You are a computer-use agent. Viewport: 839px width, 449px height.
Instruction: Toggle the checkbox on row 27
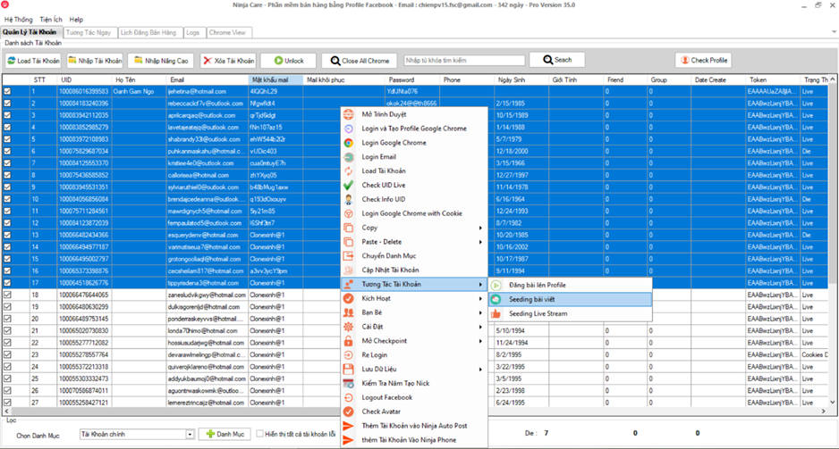7,403
